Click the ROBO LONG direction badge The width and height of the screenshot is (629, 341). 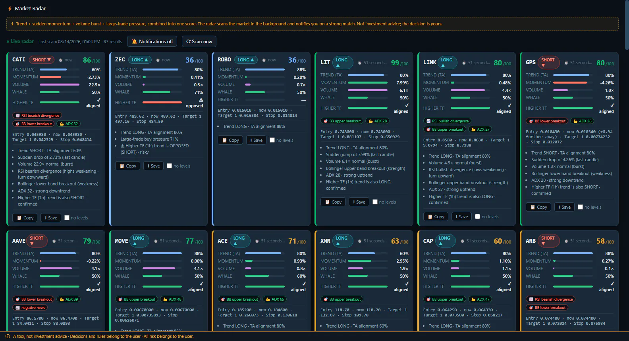(x=246, y=60)
